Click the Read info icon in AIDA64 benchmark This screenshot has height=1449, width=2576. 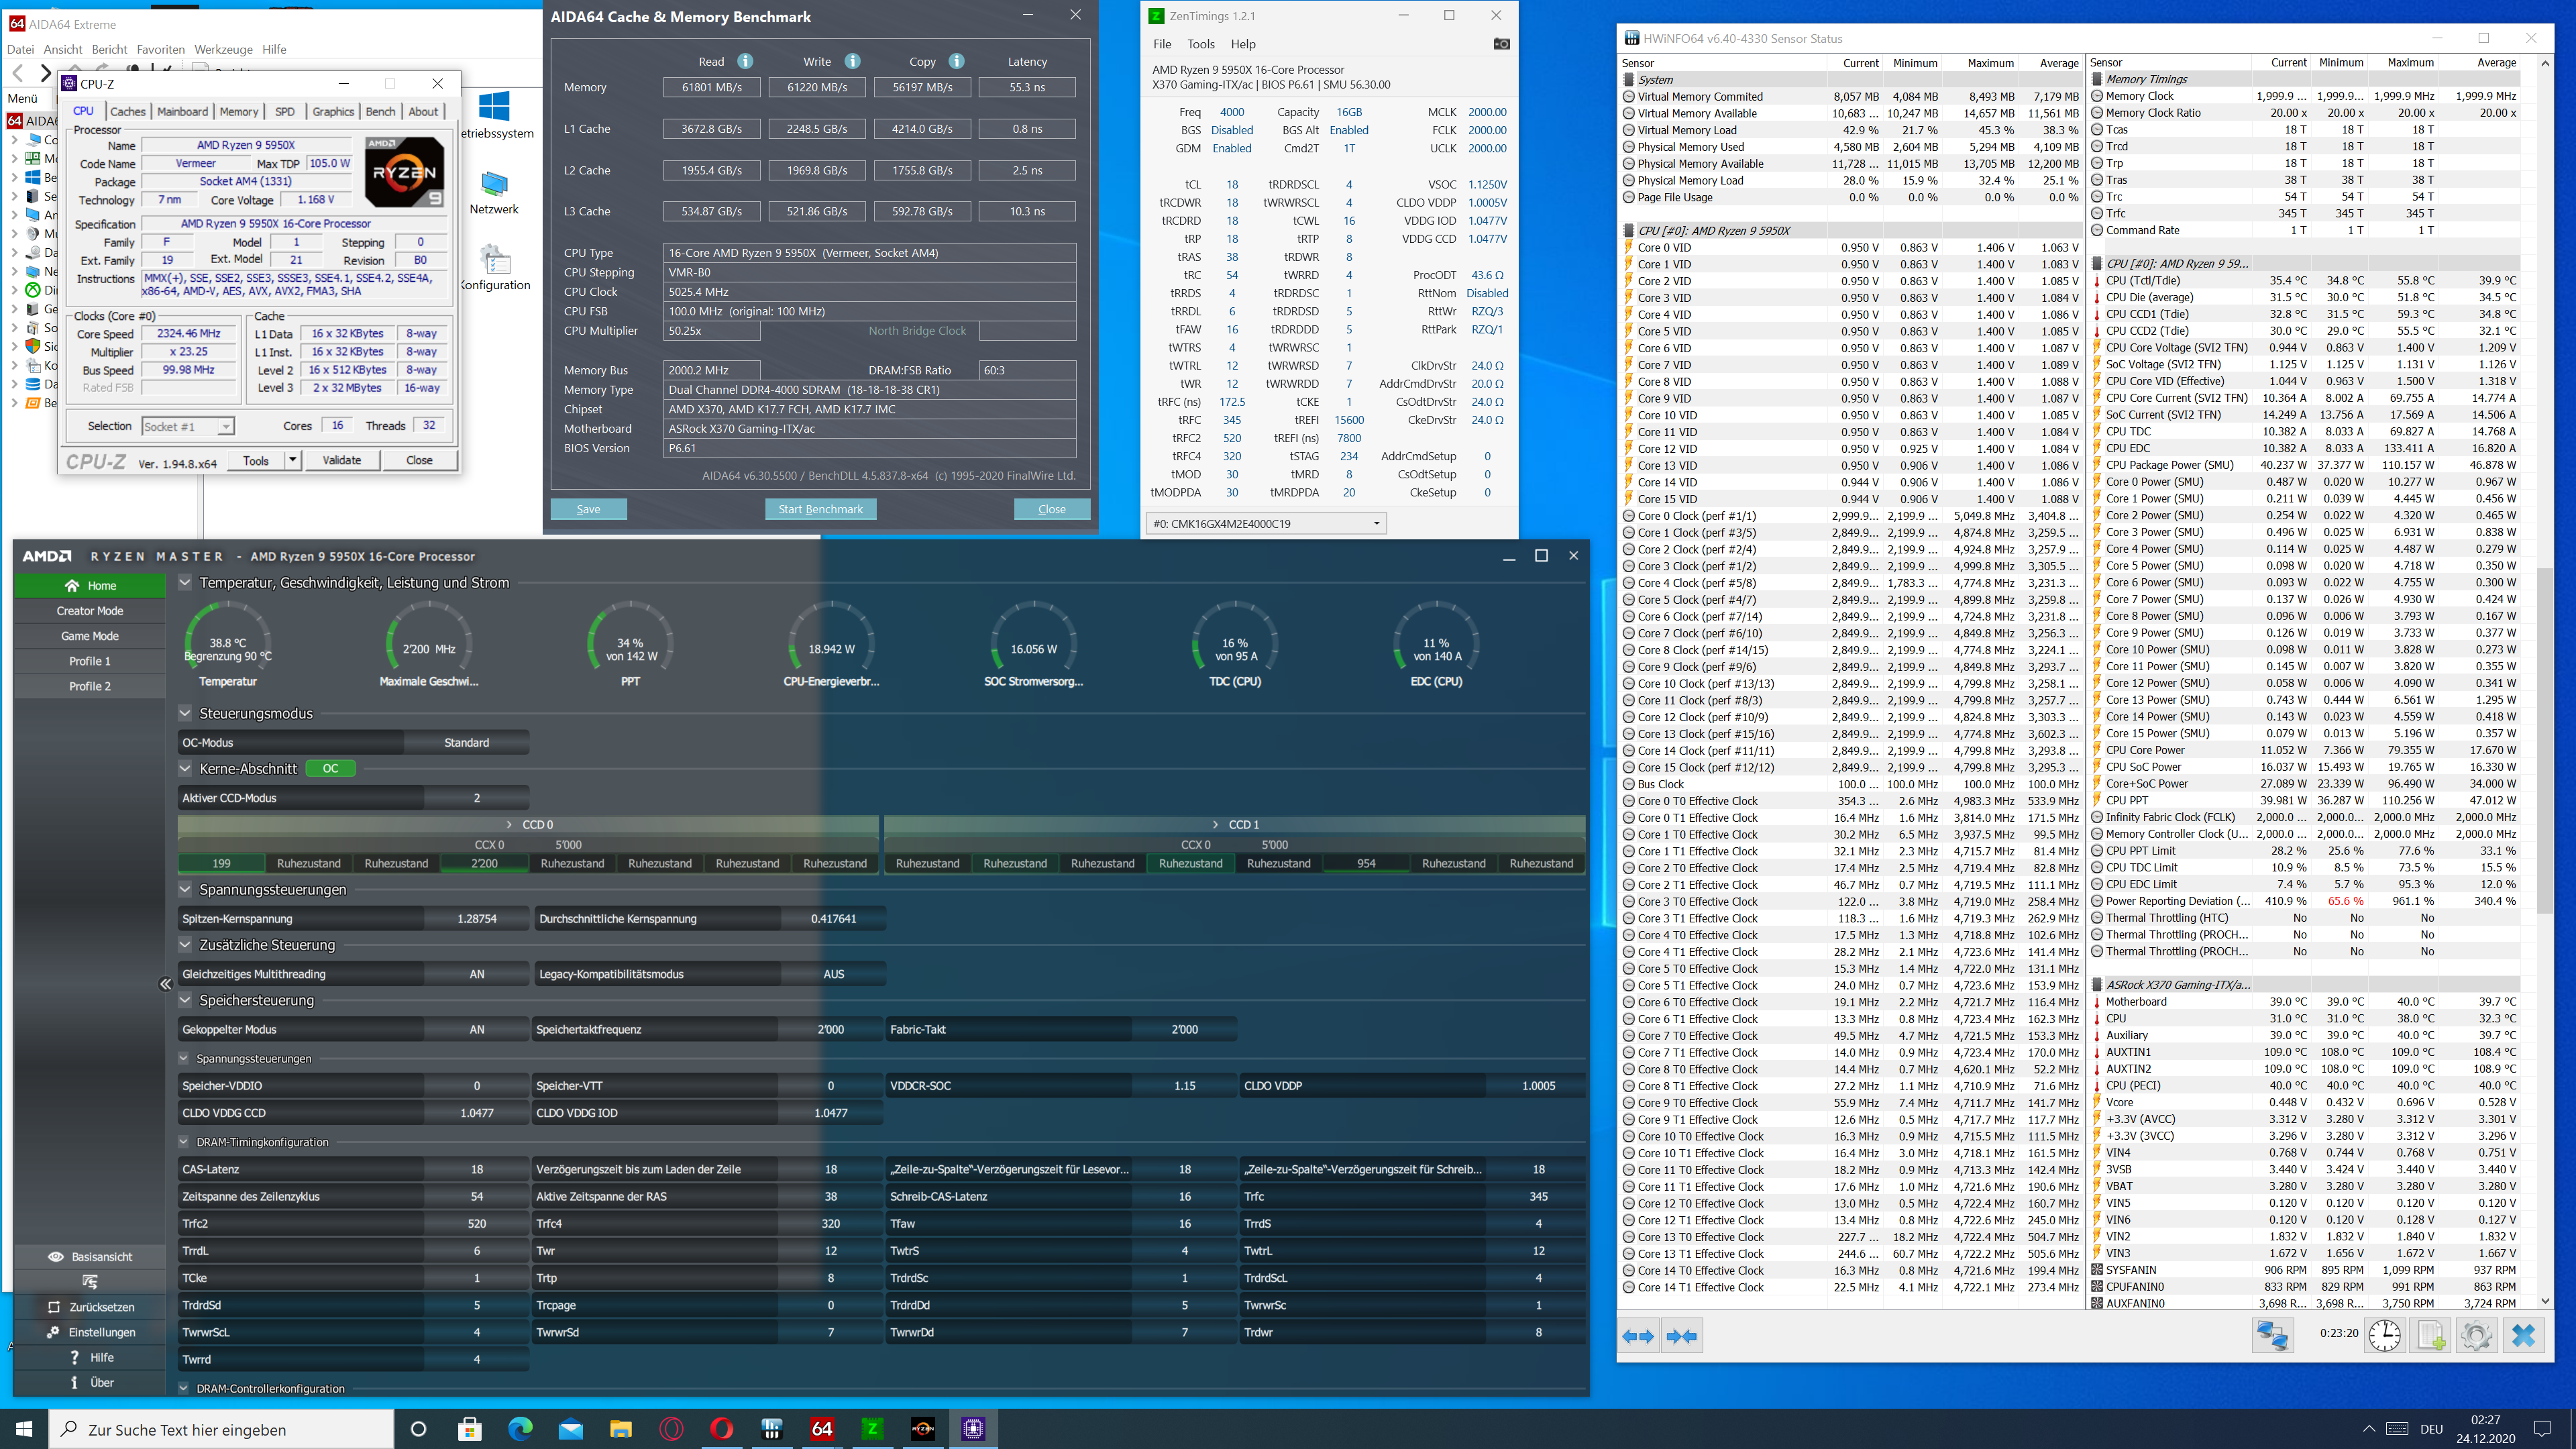click(745, 61)
